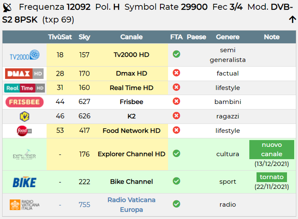The height and width of the screenshot is (219, 298).
Task: Click the K2 channel logo
Action: tap(25, 116)
